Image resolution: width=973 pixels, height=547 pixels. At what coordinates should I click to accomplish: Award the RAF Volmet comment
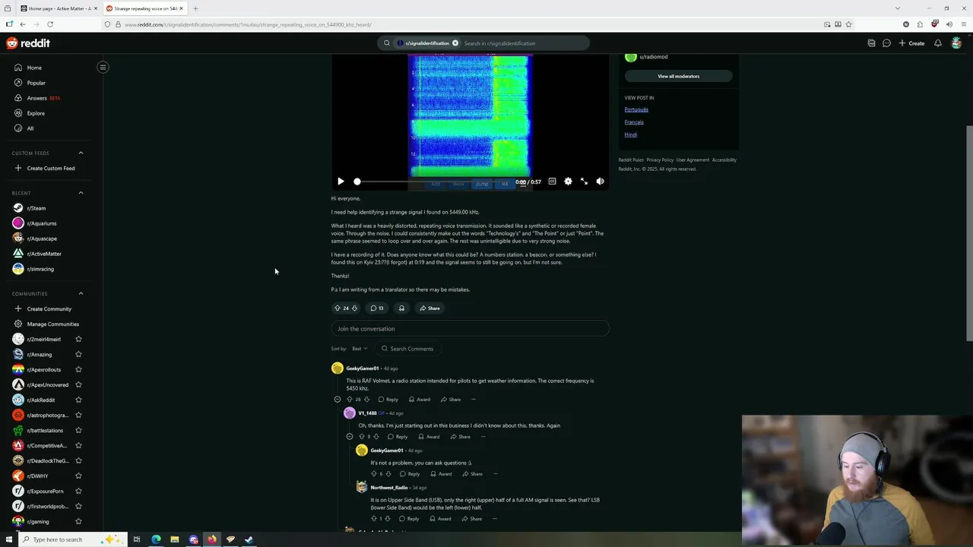[x=420, y=400]
